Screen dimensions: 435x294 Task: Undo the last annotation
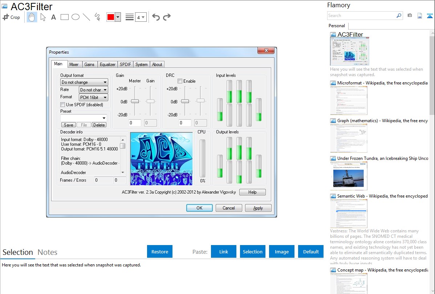pyautogui.click(x=156, y=17)
